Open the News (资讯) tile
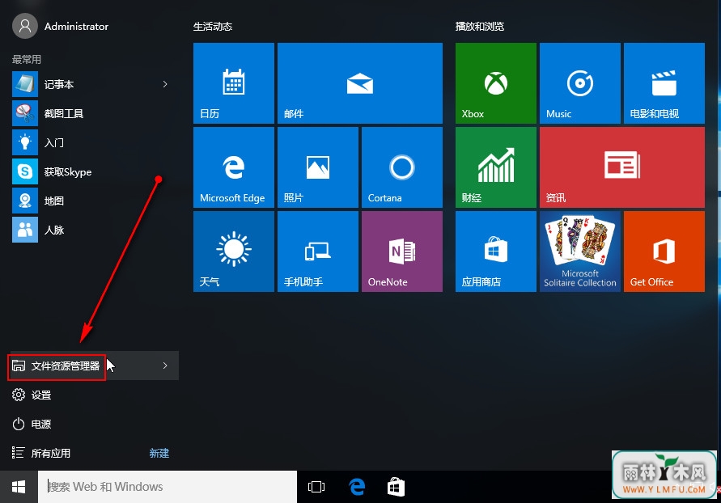The width and height of the screenshot is (721, 503). point(622,167)
